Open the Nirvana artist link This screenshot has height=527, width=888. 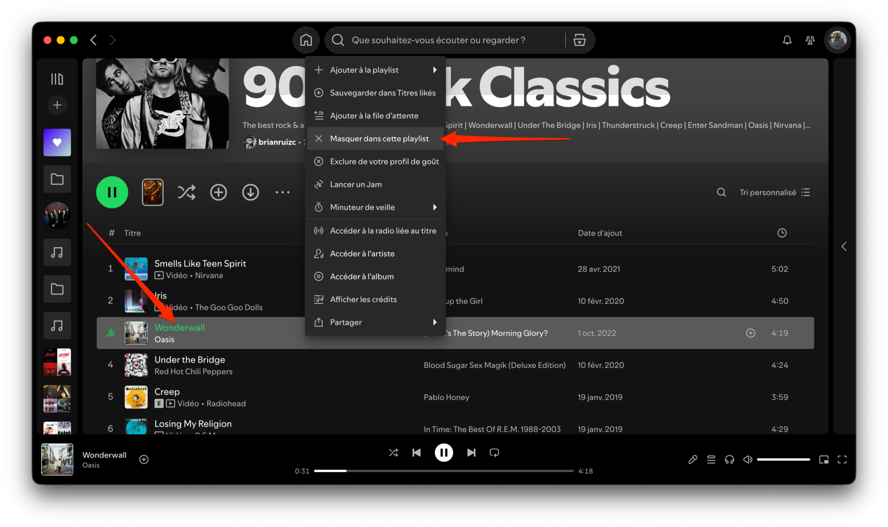pyautogui.click(x=209, y=275)
